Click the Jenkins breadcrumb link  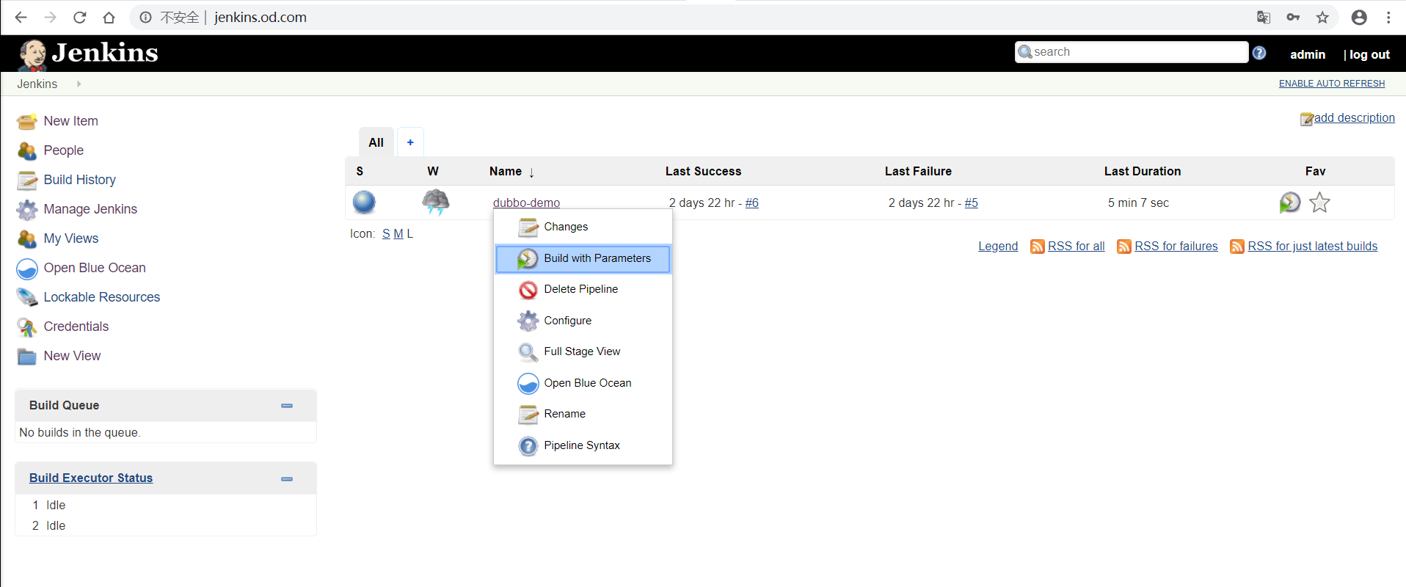point(37,84)
